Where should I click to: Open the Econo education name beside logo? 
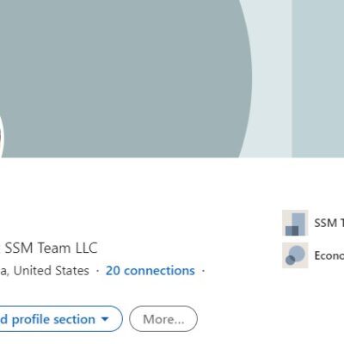pos(329,255)
